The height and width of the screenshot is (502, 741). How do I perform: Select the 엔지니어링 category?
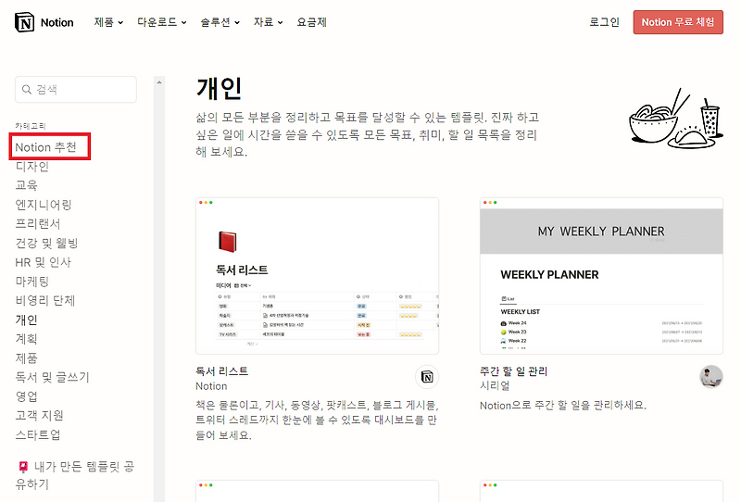[44, 205]
